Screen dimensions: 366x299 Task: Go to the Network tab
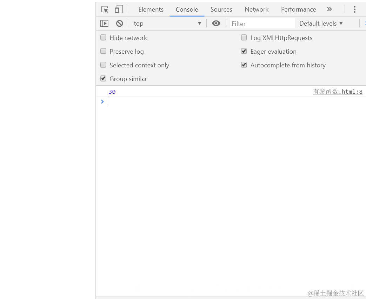(x=257, y=9)
